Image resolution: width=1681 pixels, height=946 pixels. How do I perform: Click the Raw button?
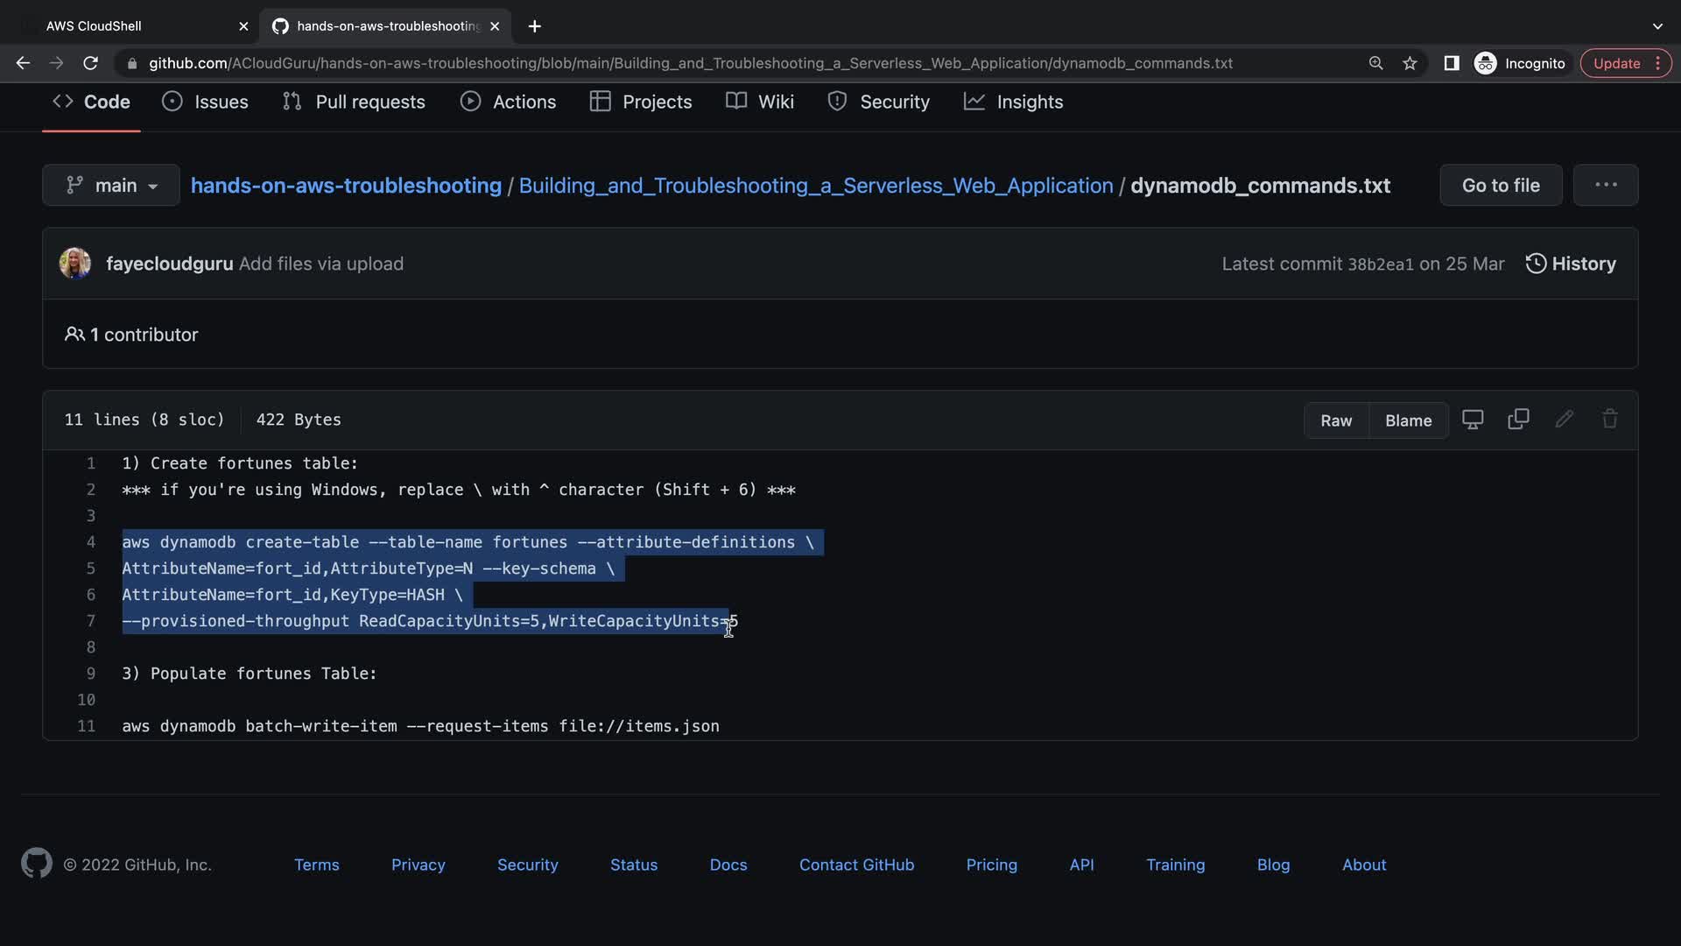click(1335, 420)
